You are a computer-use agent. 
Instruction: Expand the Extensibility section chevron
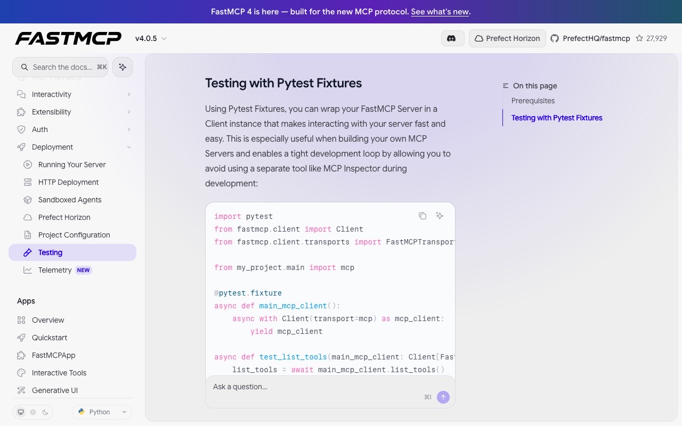(x=129, y=112)
